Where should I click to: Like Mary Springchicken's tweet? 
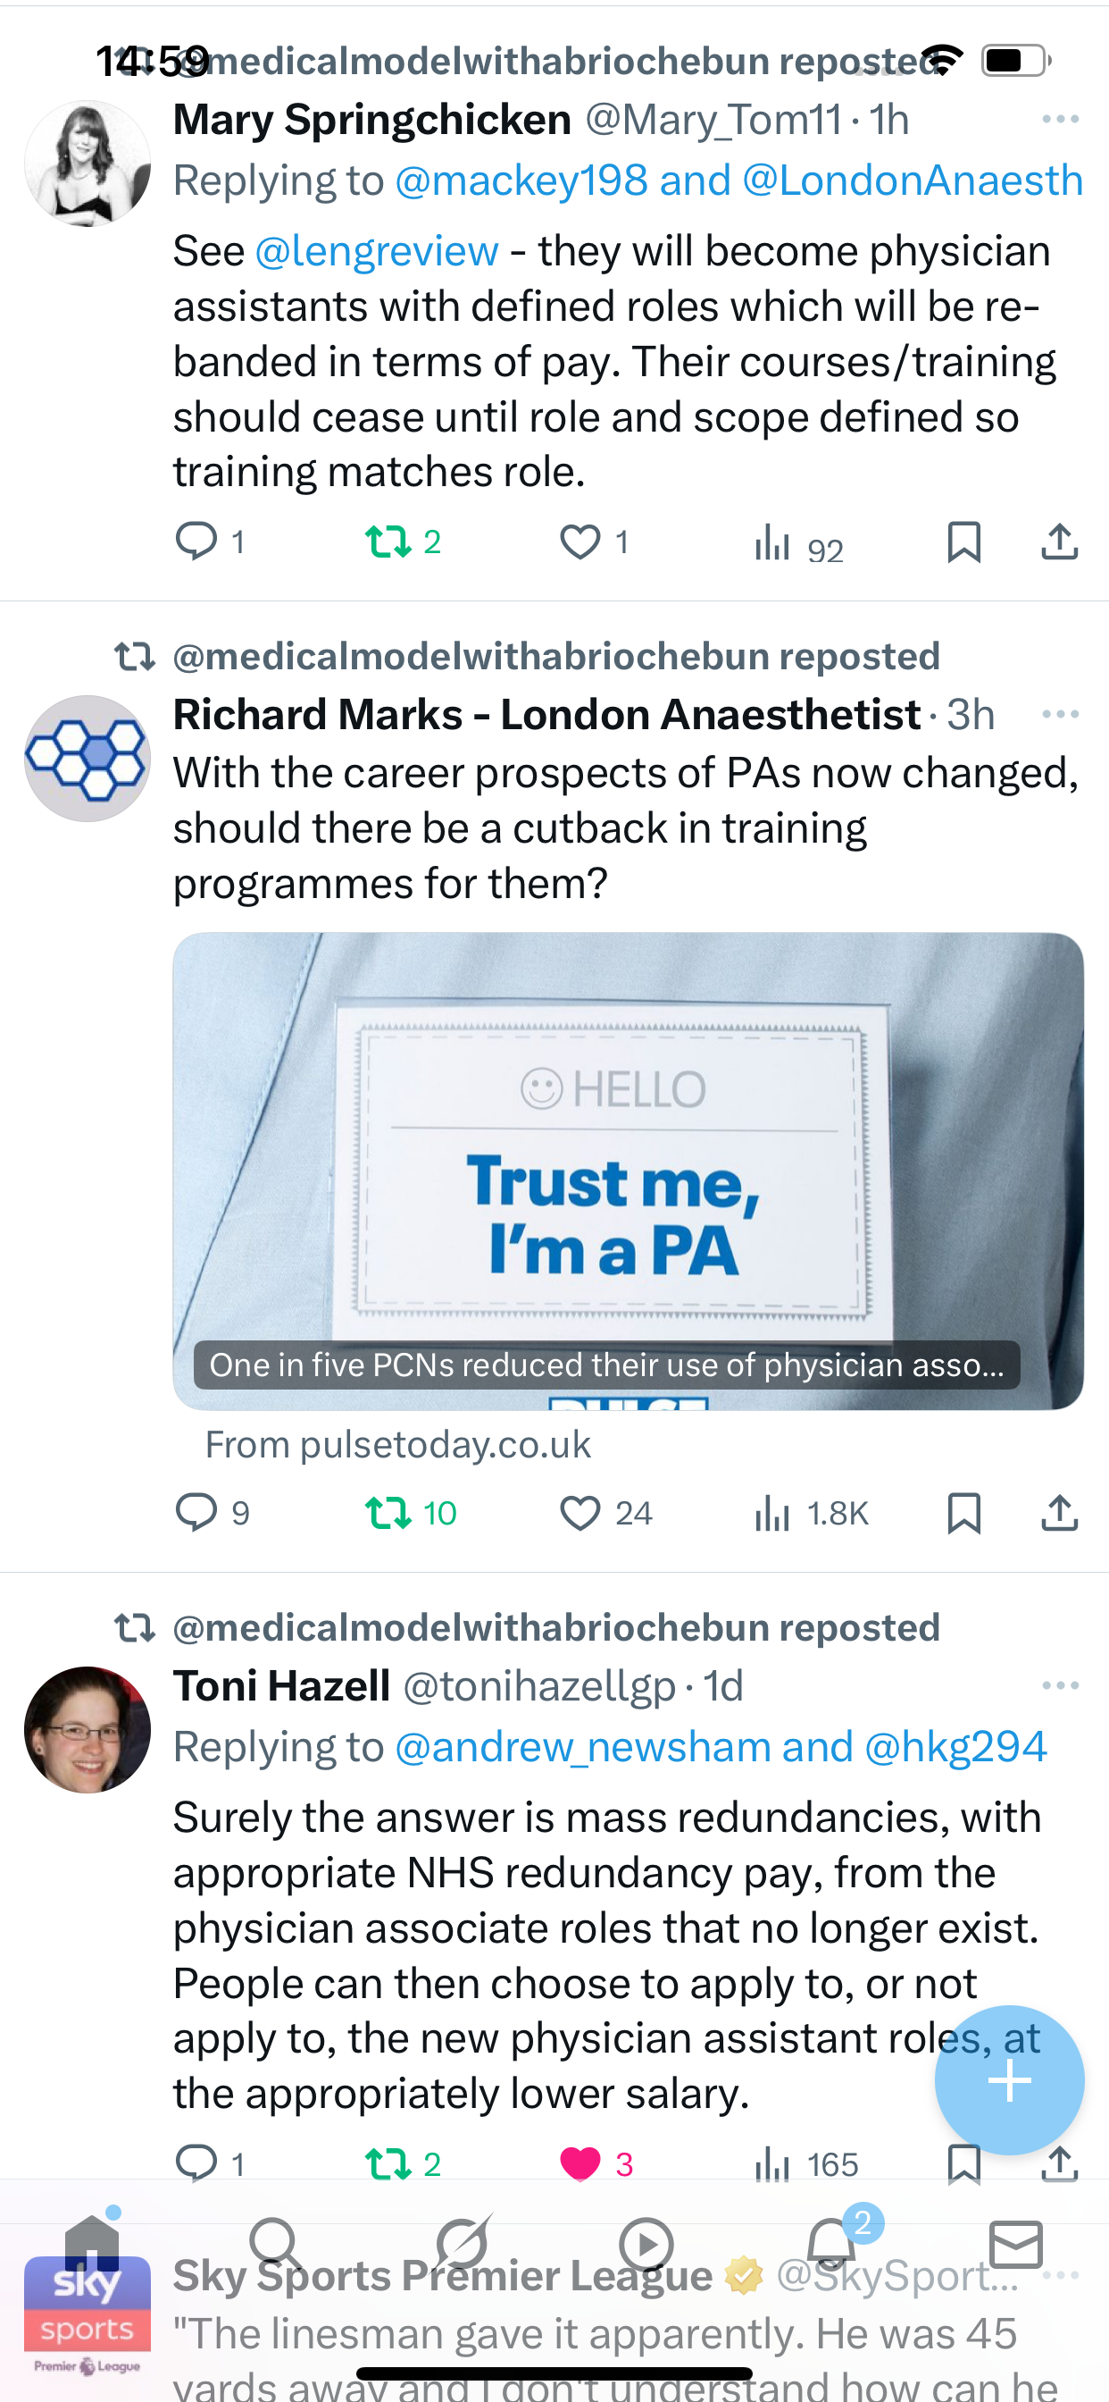pyautogui.click(x=580, y=542)
